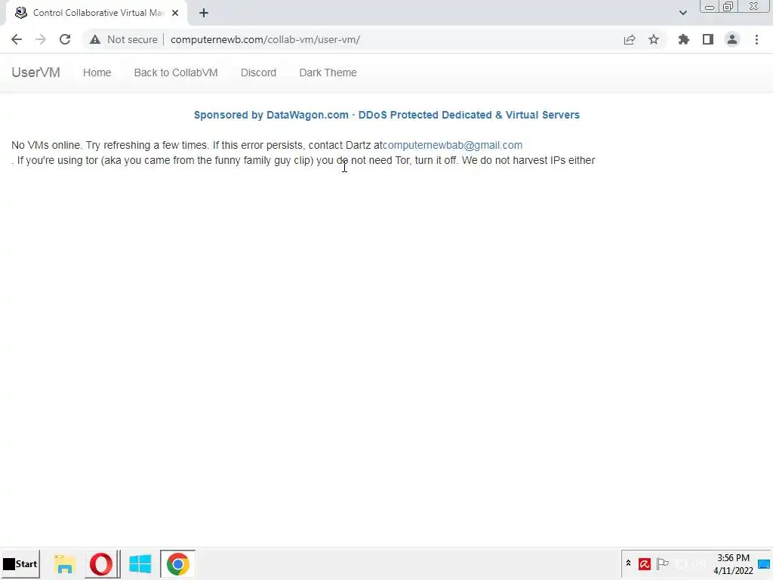Close the Control Collaborative Virtual Machine tab
This screenshot has height=580, width=773.
tap(175, 13)
